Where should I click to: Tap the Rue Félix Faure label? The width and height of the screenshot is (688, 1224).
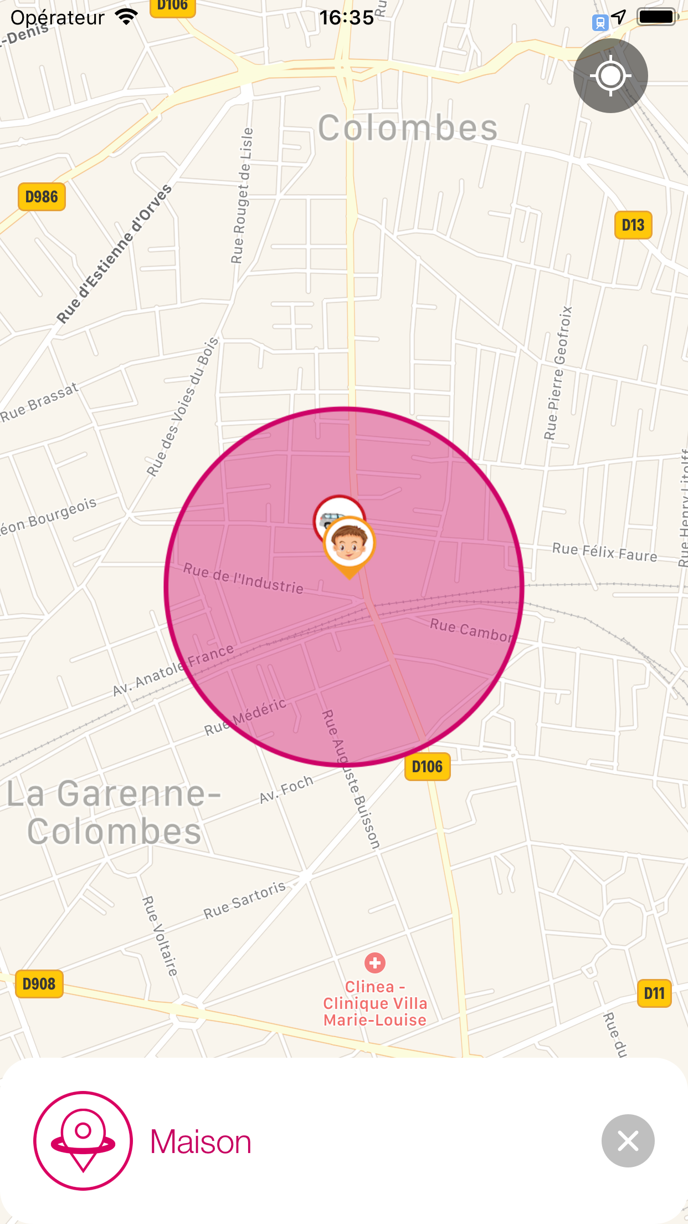(x=605, y=553)
